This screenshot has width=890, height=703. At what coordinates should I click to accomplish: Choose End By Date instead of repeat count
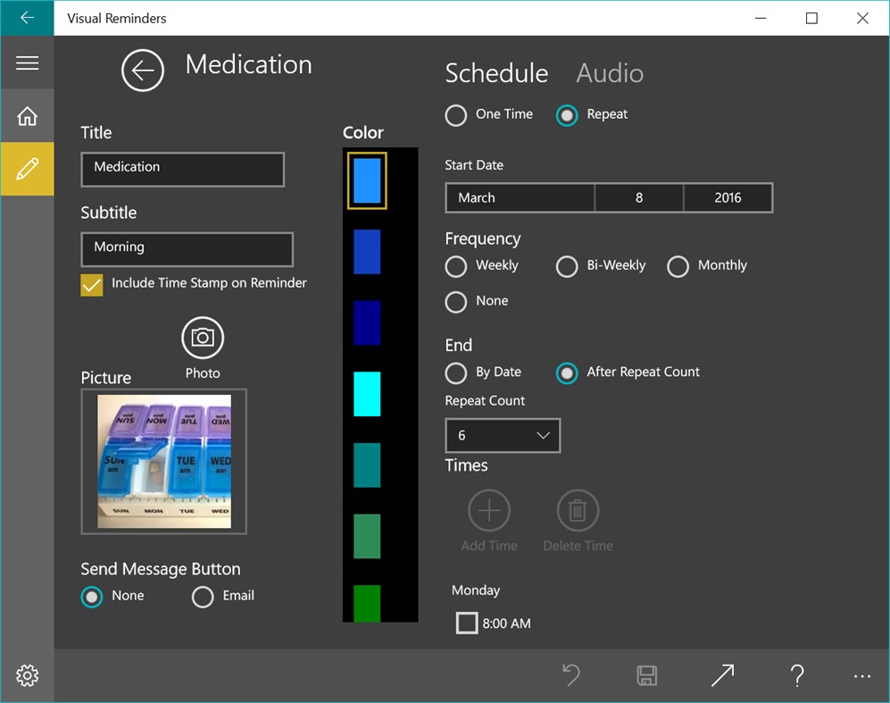[x=456, y=372]
